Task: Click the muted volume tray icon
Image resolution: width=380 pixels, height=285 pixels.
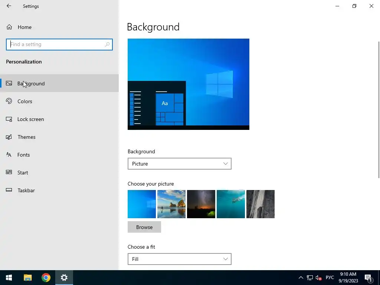Action: click(x=318, y=278)
